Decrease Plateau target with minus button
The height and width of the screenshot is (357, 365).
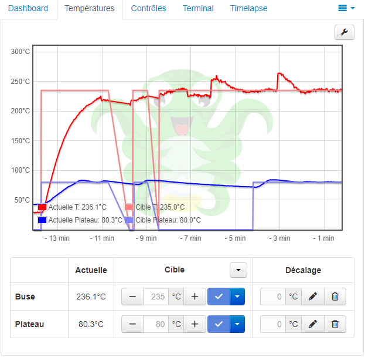point(132,324)
